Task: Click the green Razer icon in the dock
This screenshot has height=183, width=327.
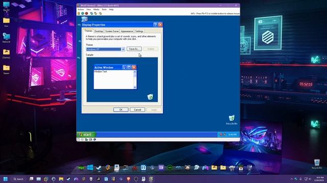Action: 81,168
